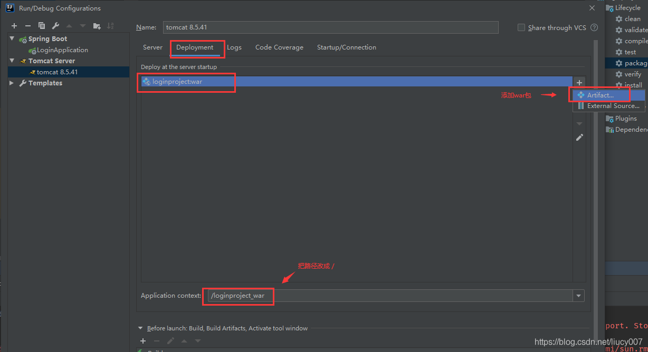Image resolution: width=648 pixels, height=352 pixels.
Task: Click the plus button beside deployment list
Action: (x=579, y=83)
